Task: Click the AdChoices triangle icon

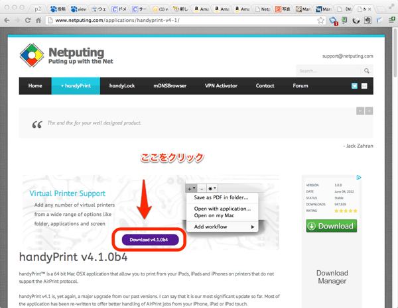Action: coord(359,178)
